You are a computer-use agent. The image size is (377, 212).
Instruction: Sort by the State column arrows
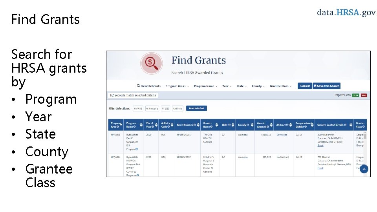233,125
